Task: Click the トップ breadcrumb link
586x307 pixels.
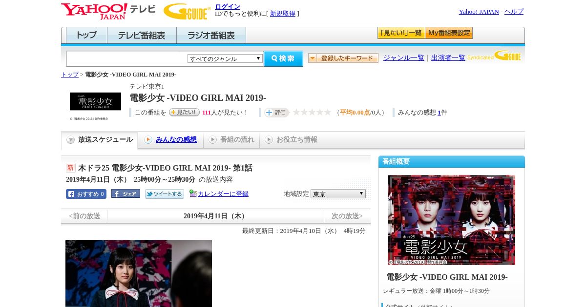Action: [x=70, y=75]
